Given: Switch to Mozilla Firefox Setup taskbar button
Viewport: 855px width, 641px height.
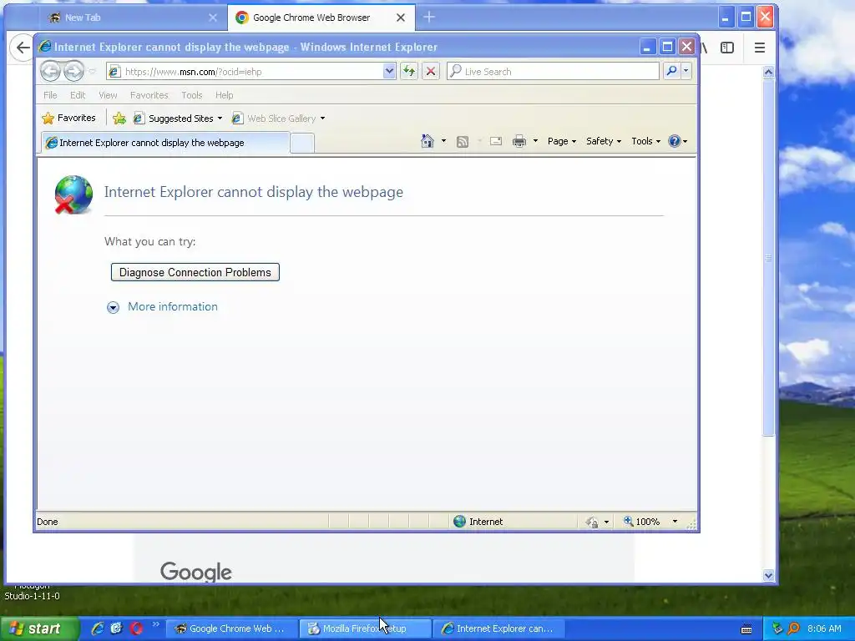Looking at the screenshot, I should (365, 628).
